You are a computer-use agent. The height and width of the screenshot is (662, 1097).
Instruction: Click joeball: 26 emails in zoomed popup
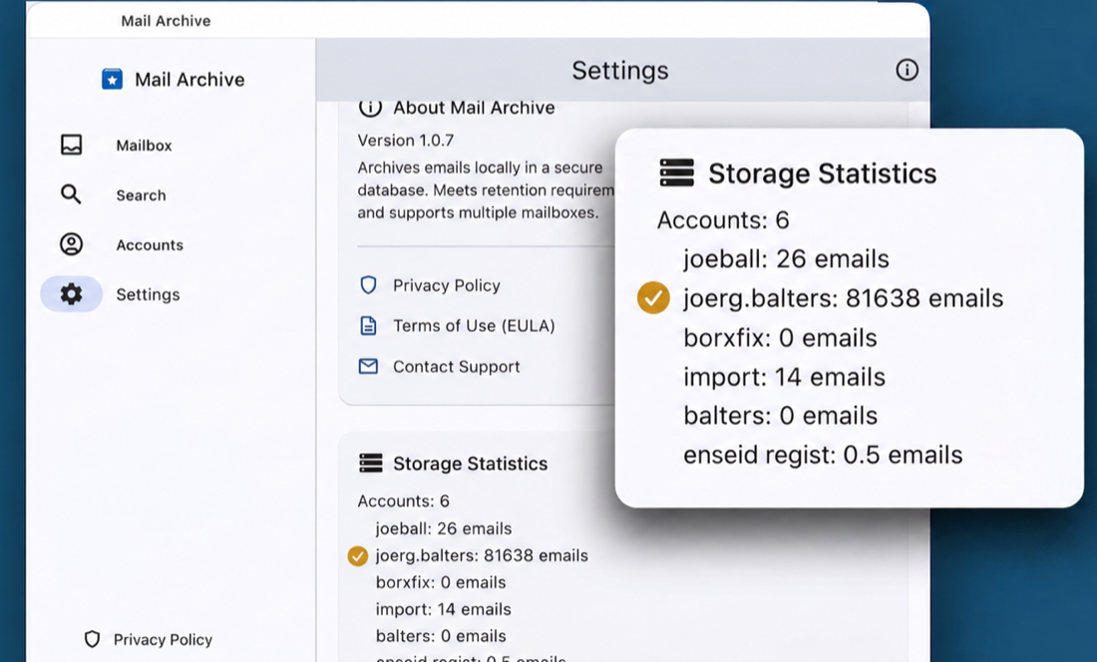(x=787, y=259)
